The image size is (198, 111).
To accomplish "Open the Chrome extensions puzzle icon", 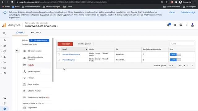I will (x=176, y=2).
